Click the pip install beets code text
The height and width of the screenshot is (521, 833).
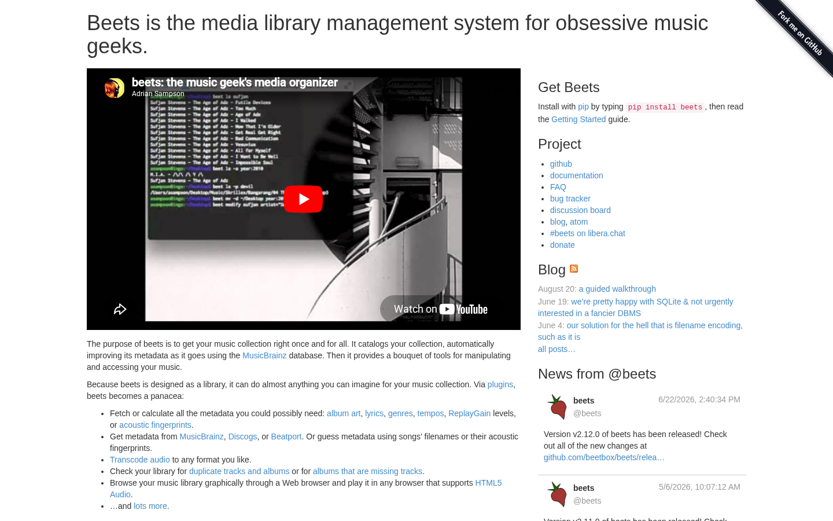(665, 107)
